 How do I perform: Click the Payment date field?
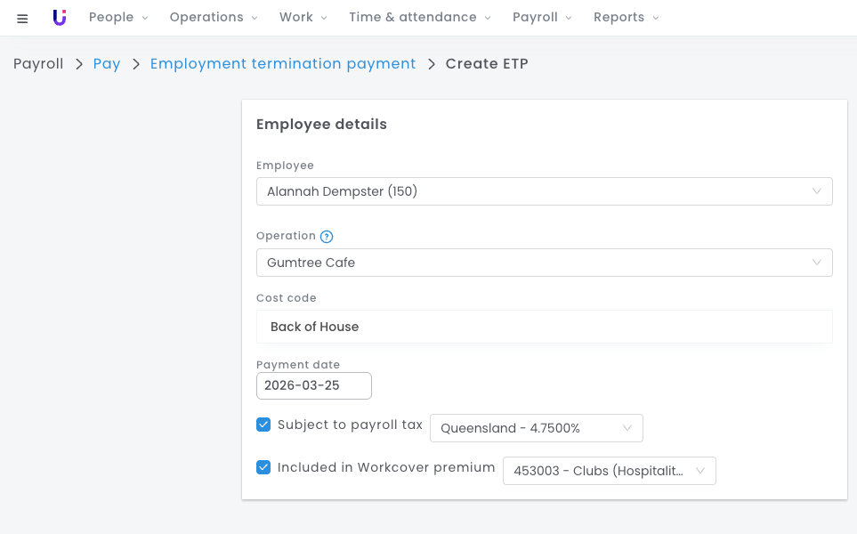313,385
